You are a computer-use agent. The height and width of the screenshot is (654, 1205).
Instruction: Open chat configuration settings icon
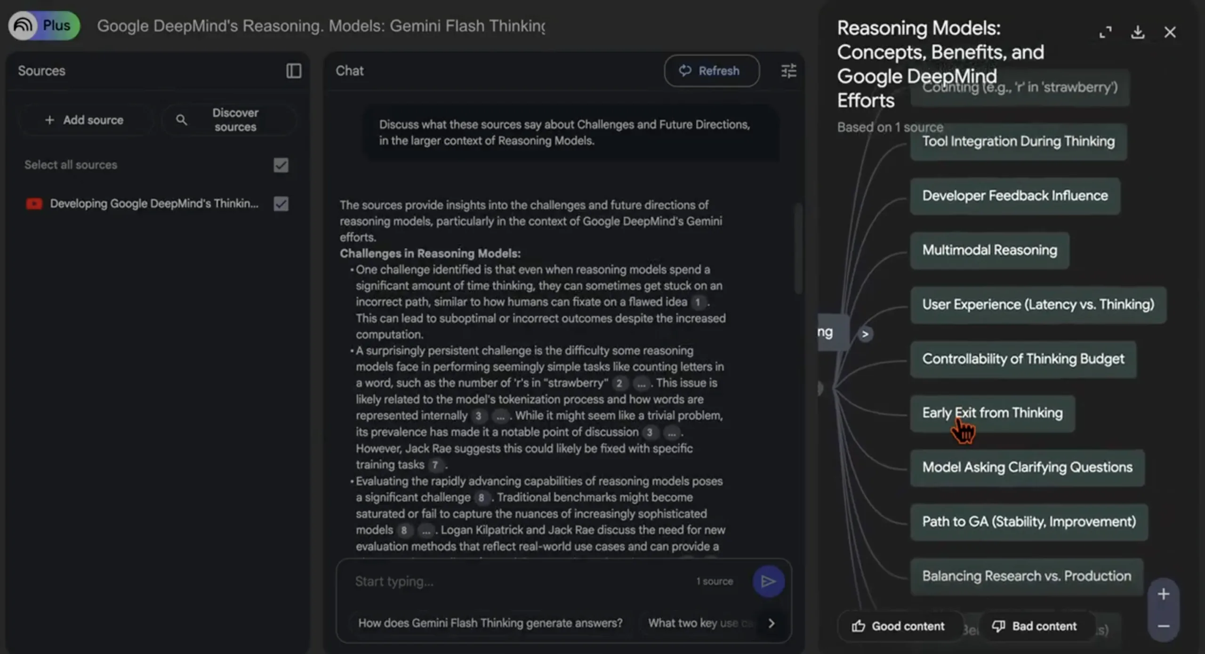tap(788, 71)
